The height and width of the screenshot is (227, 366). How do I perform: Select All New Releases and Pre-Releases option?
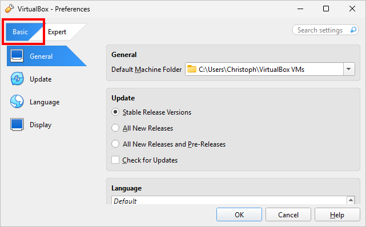pyautogui.click(x=115, y=144)
